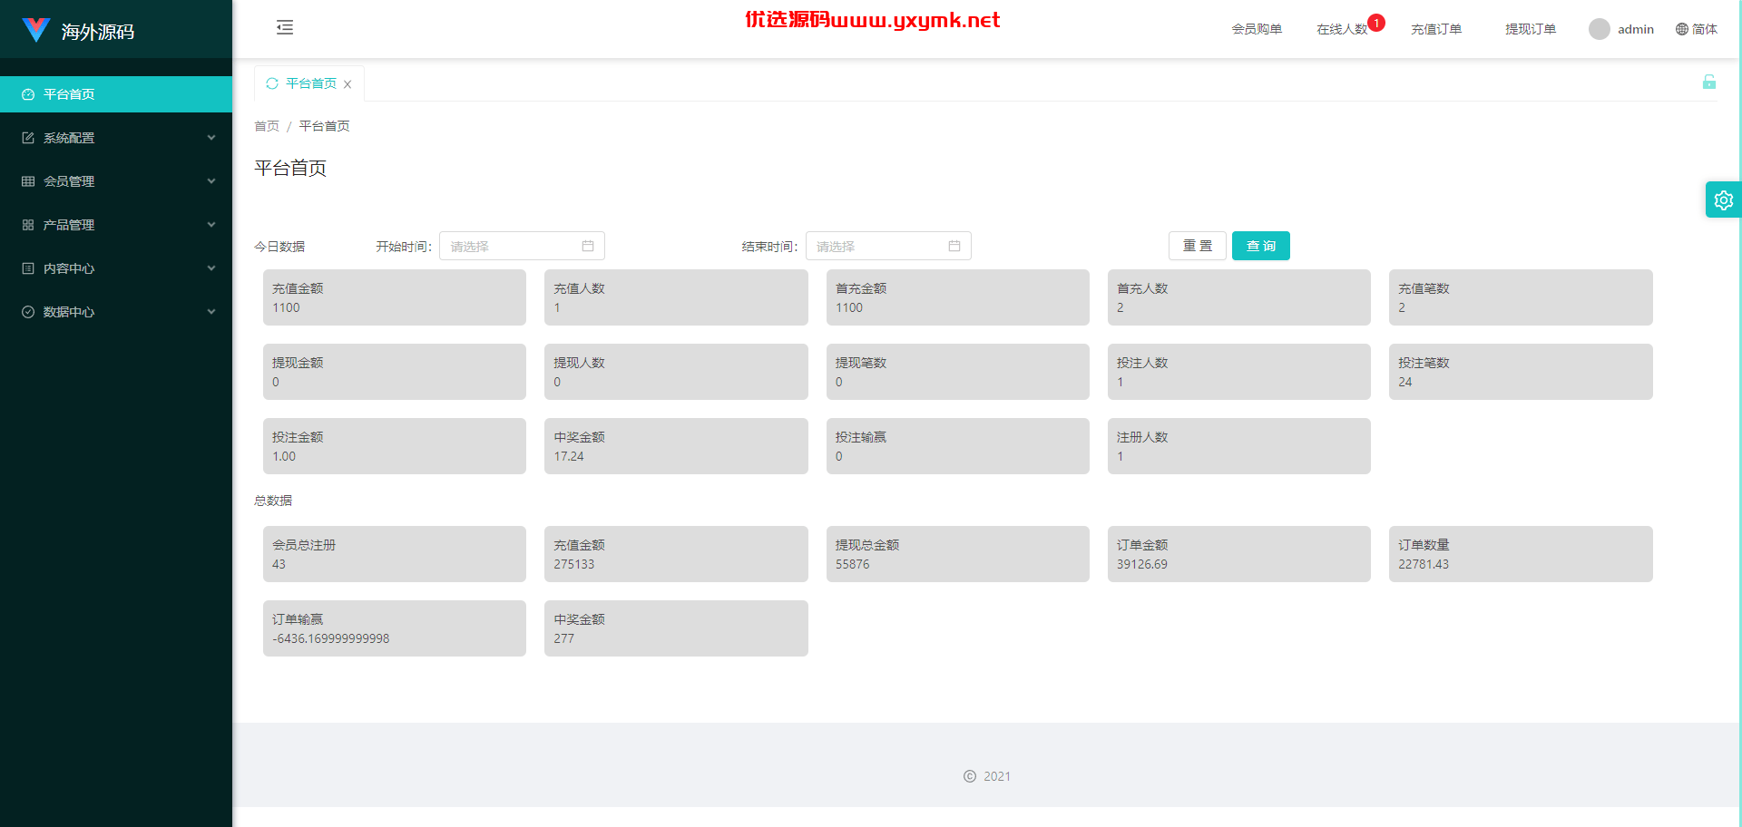Open 充值订单 in the top bar
This screenshot has width=1742, height=827.
pos(1436,29)
